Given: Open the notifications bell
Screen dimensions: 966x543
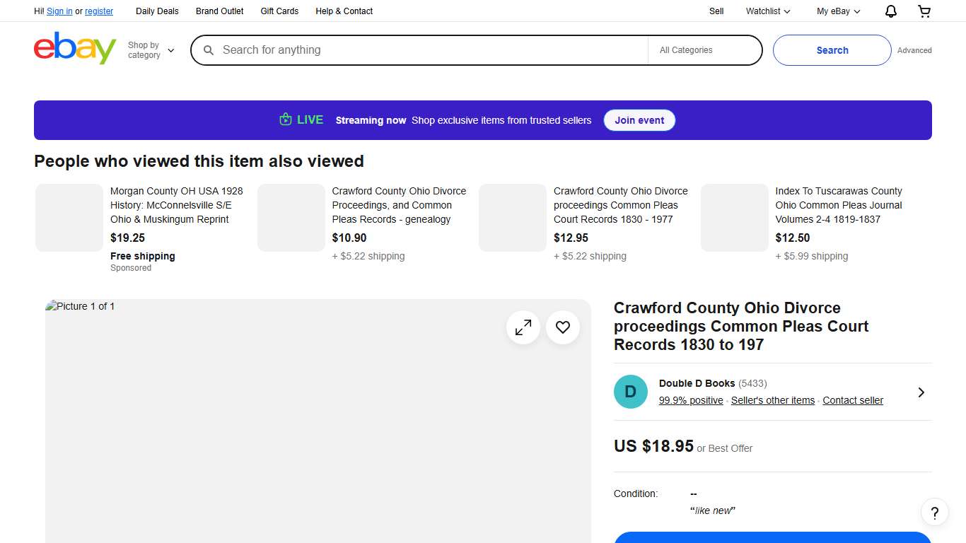Looking at the screenshot, I should [x=890, y=11].
